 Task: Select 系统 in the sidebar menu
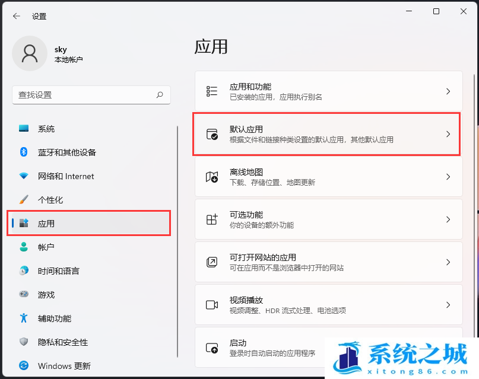point(46,129)
